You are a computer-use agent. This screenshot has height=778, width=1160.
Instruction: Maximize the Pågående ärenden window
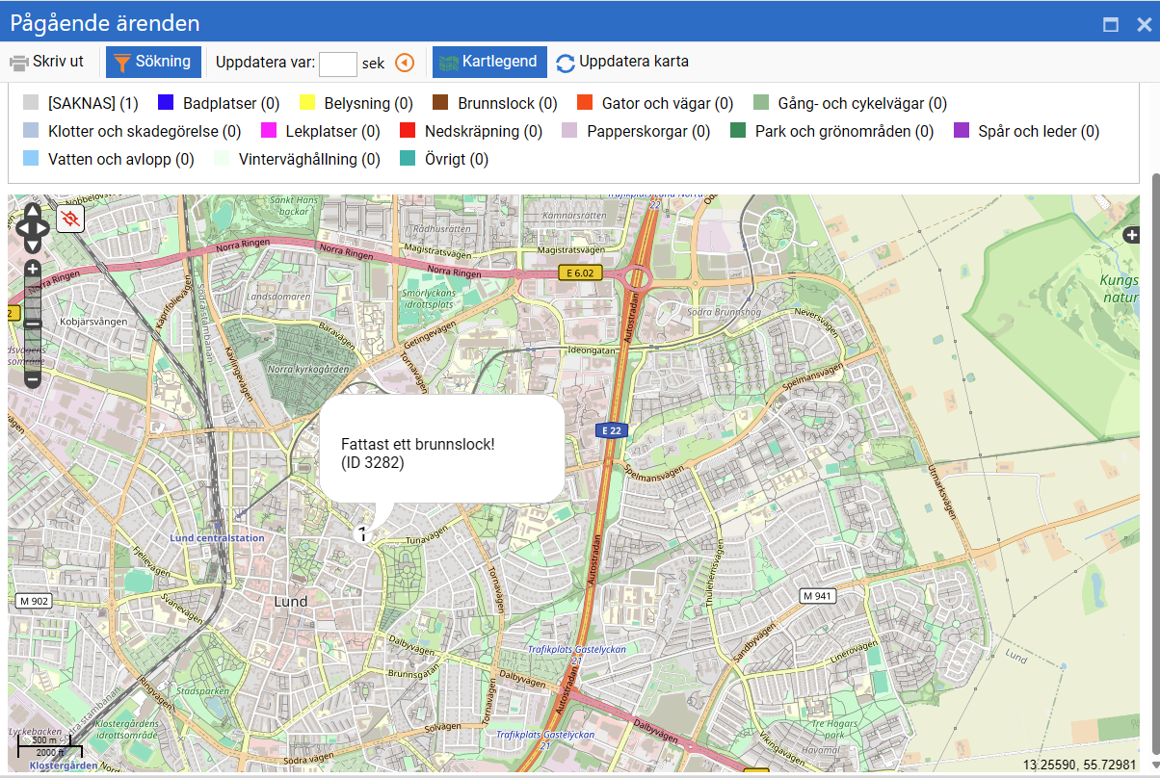click(1111, 25)
